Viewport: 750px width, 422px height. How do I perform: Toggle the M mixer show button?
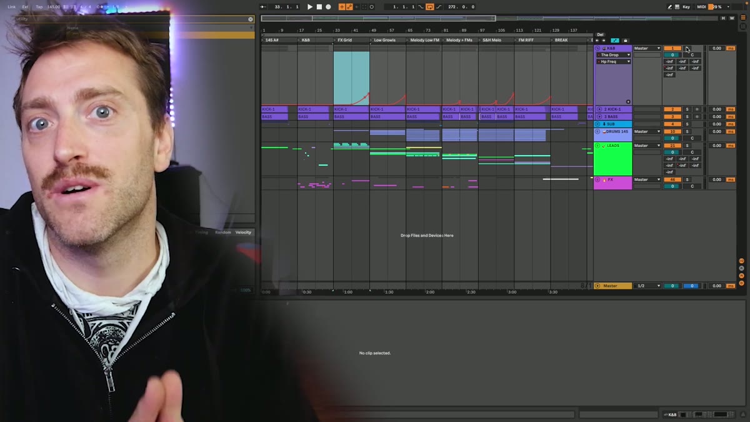(x=741, y=276)
